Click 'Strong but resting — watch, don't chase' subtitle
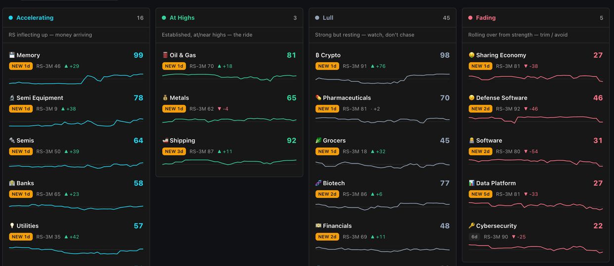The image size is (614, 266). coord(365,35)
